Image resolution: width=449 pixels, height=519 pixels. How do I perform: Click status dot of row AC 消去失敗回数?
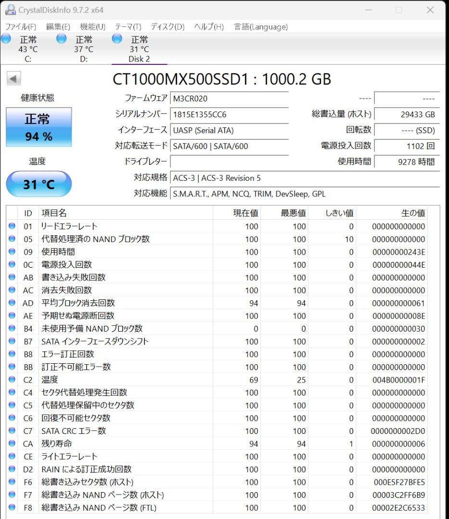(x=12, y=290)
